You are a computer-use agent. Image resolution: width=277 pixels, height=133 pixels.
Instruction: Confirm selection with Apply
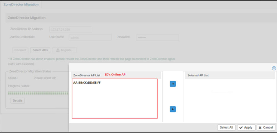pos(246,127)
